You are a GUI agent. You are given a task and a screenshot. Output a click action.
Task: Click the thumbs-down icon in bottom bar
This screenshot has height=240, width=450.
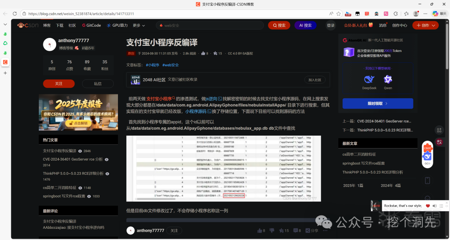[272, 230]
